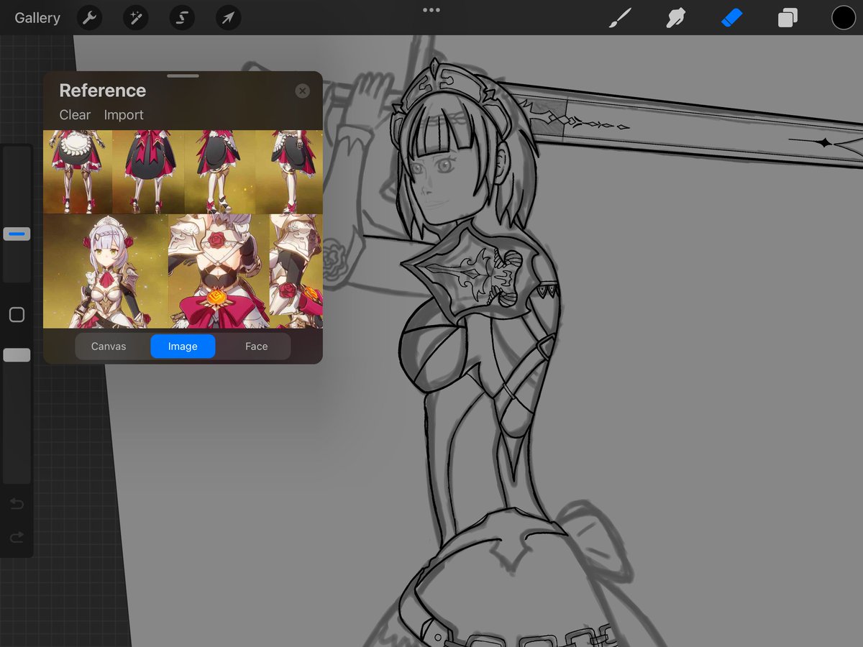Switch Reference to Canvas tab
863x647 pixels.
(109, 347)
